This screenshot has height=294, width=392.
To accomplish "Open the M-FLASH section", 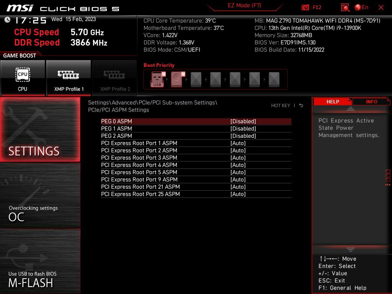I will (x=40, y=261).
